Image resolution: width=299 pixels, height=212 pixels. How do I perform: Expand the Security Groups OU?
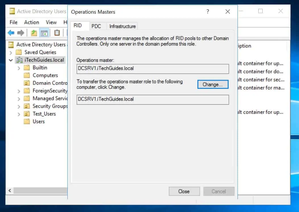(19, 106)
